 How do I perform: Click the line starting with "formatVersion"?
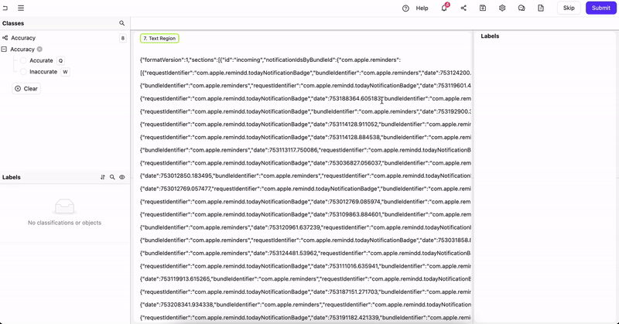click(270, 60)
